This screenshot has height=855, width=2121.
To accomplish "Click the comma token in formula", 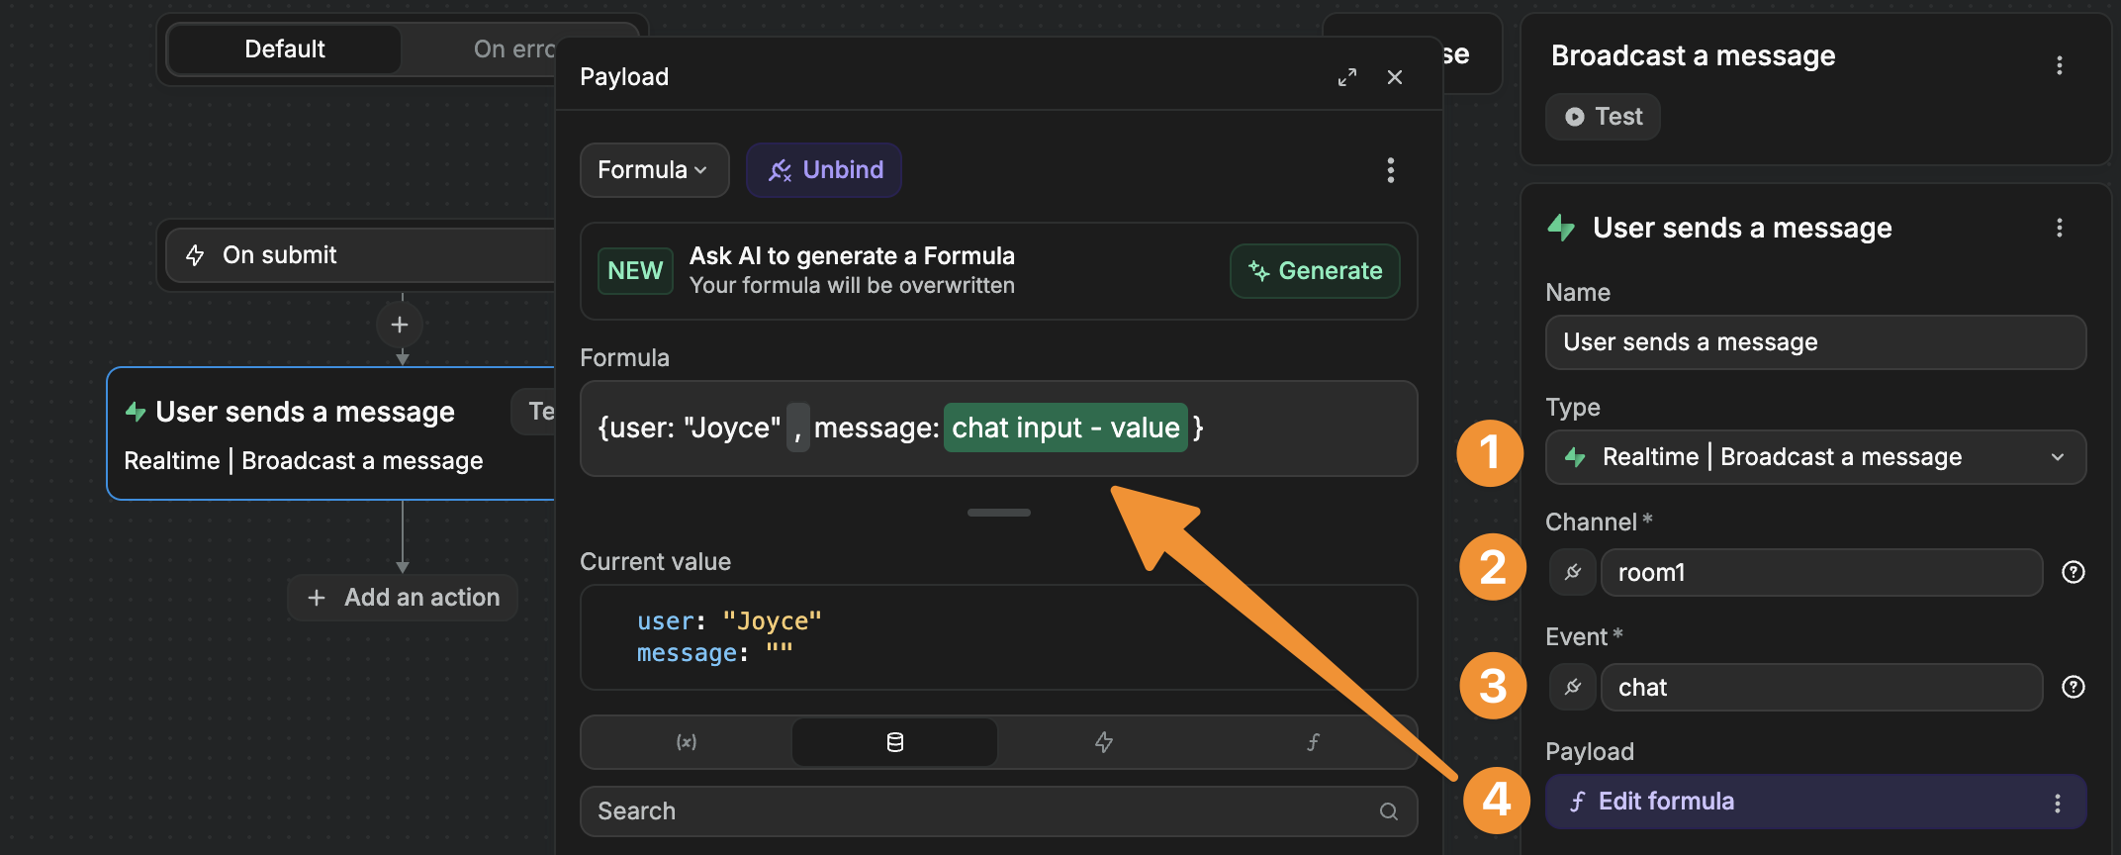I will pyautogui.click(x=797, y=427).
